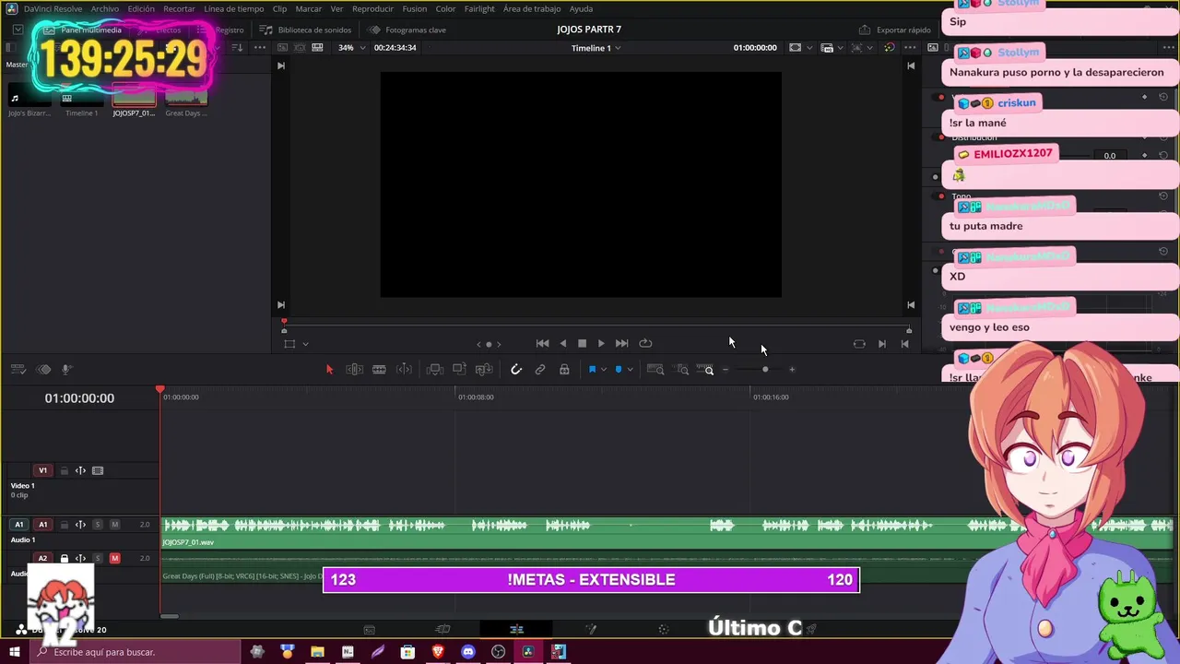Click the JOJOSP7_01 thumbnail in the media pool
This screenshot has width=1180, height=664.
134,96
